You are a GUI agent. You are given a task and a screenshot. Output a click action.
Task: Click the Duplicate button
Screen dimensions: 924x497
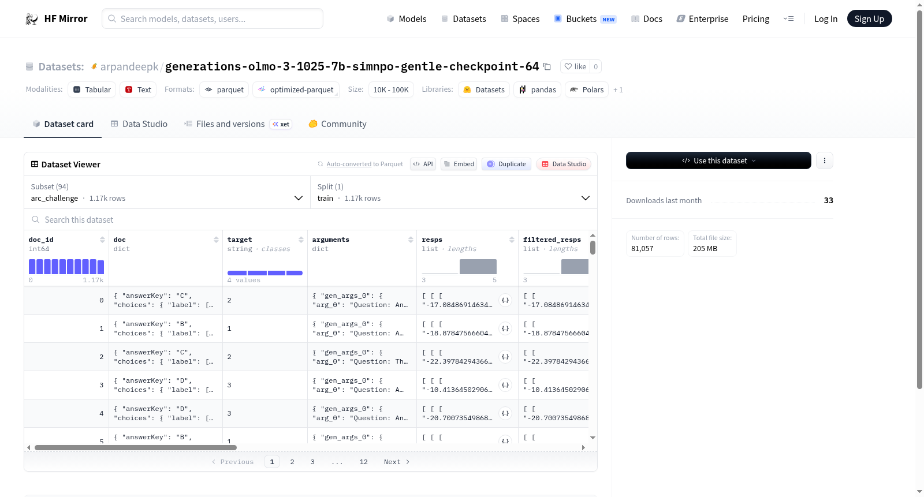pyautogui.click(x=506, y=164)
